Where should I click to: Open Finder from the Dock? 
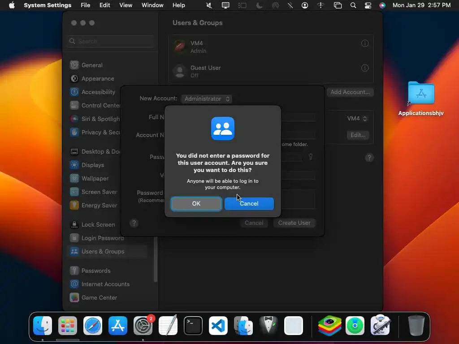click(x=43, y=326)
